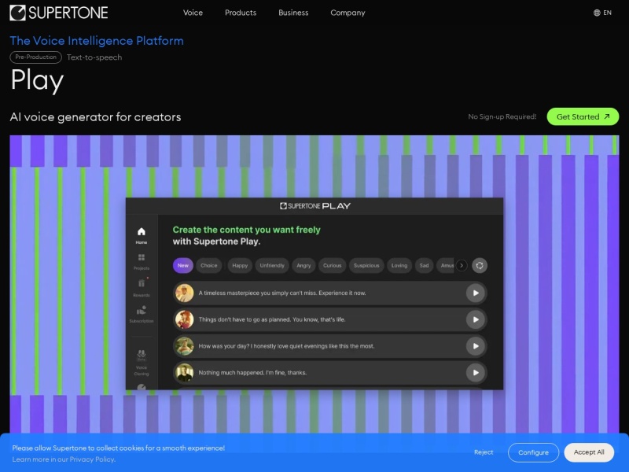Play the 'Nothing much happened' voice sample
The image size is (629, 472).
475,372
